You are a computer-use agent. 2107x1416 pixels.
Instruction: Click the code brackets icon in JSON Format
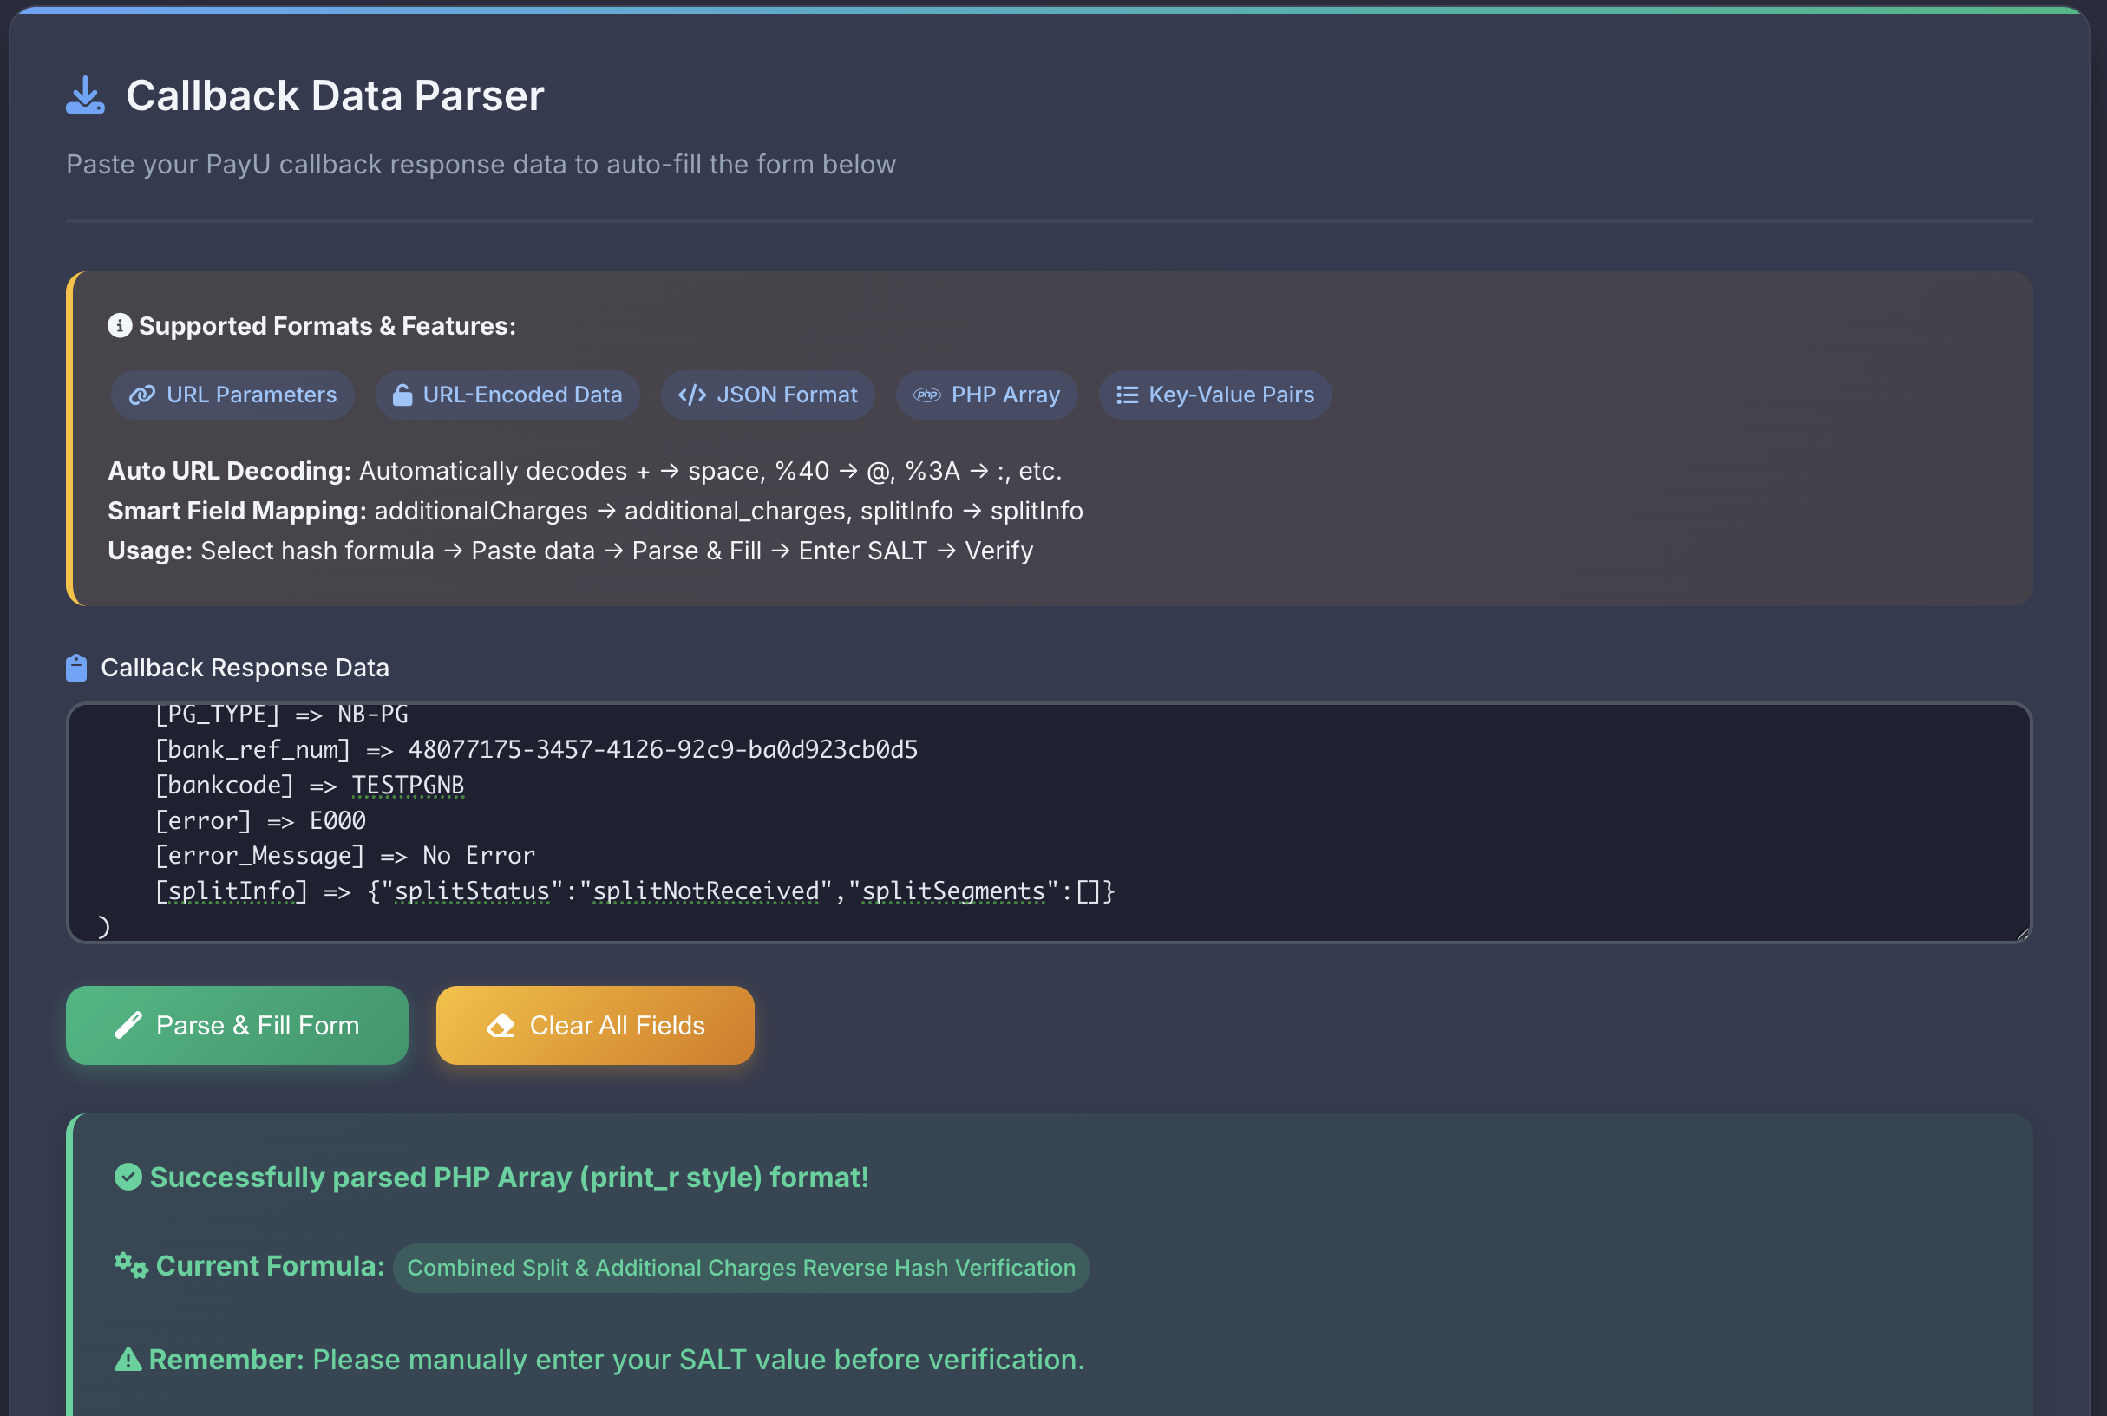(x=692, y=395)
